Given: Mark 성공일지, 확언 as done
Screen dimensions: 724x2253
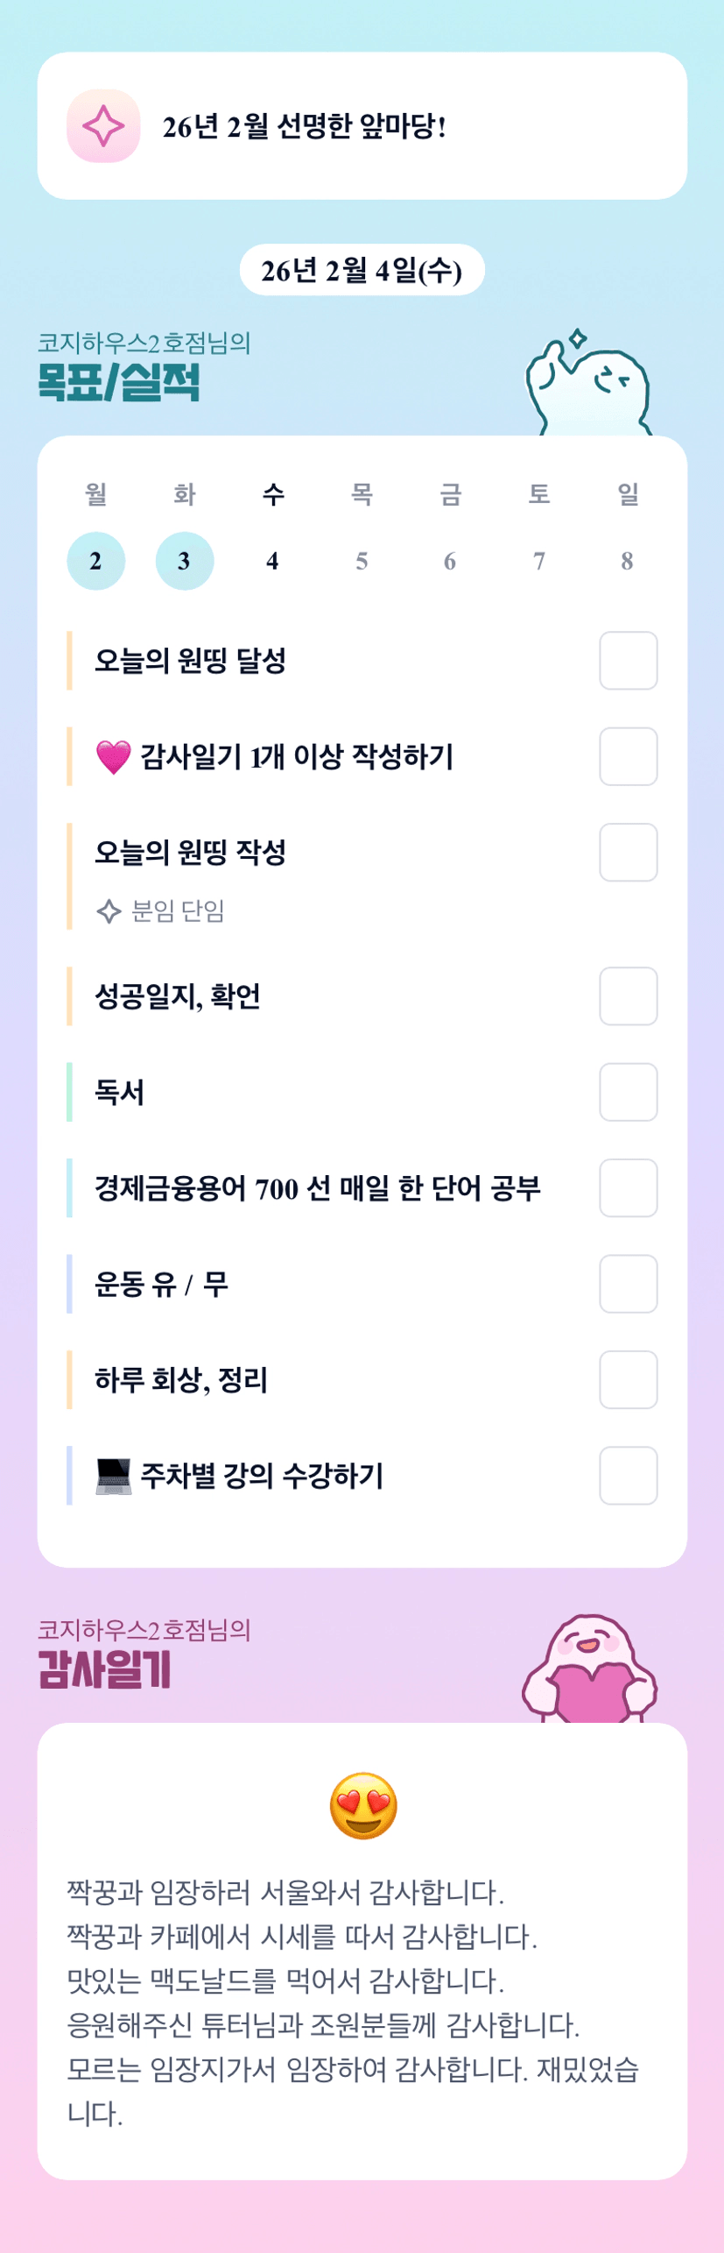Looking at the screenshot, I should coord(628,996).
